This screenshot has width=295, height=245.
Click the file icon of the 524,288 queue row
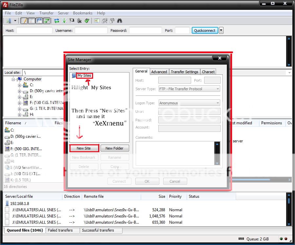[x=7, y=210]
